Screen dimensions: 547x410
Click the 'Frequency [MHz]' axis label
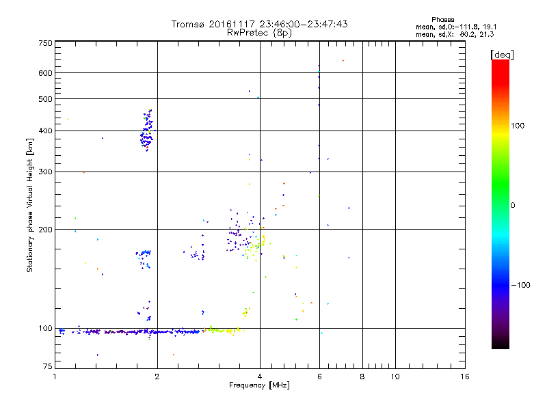pyautogui.click(x=259, y=385)
